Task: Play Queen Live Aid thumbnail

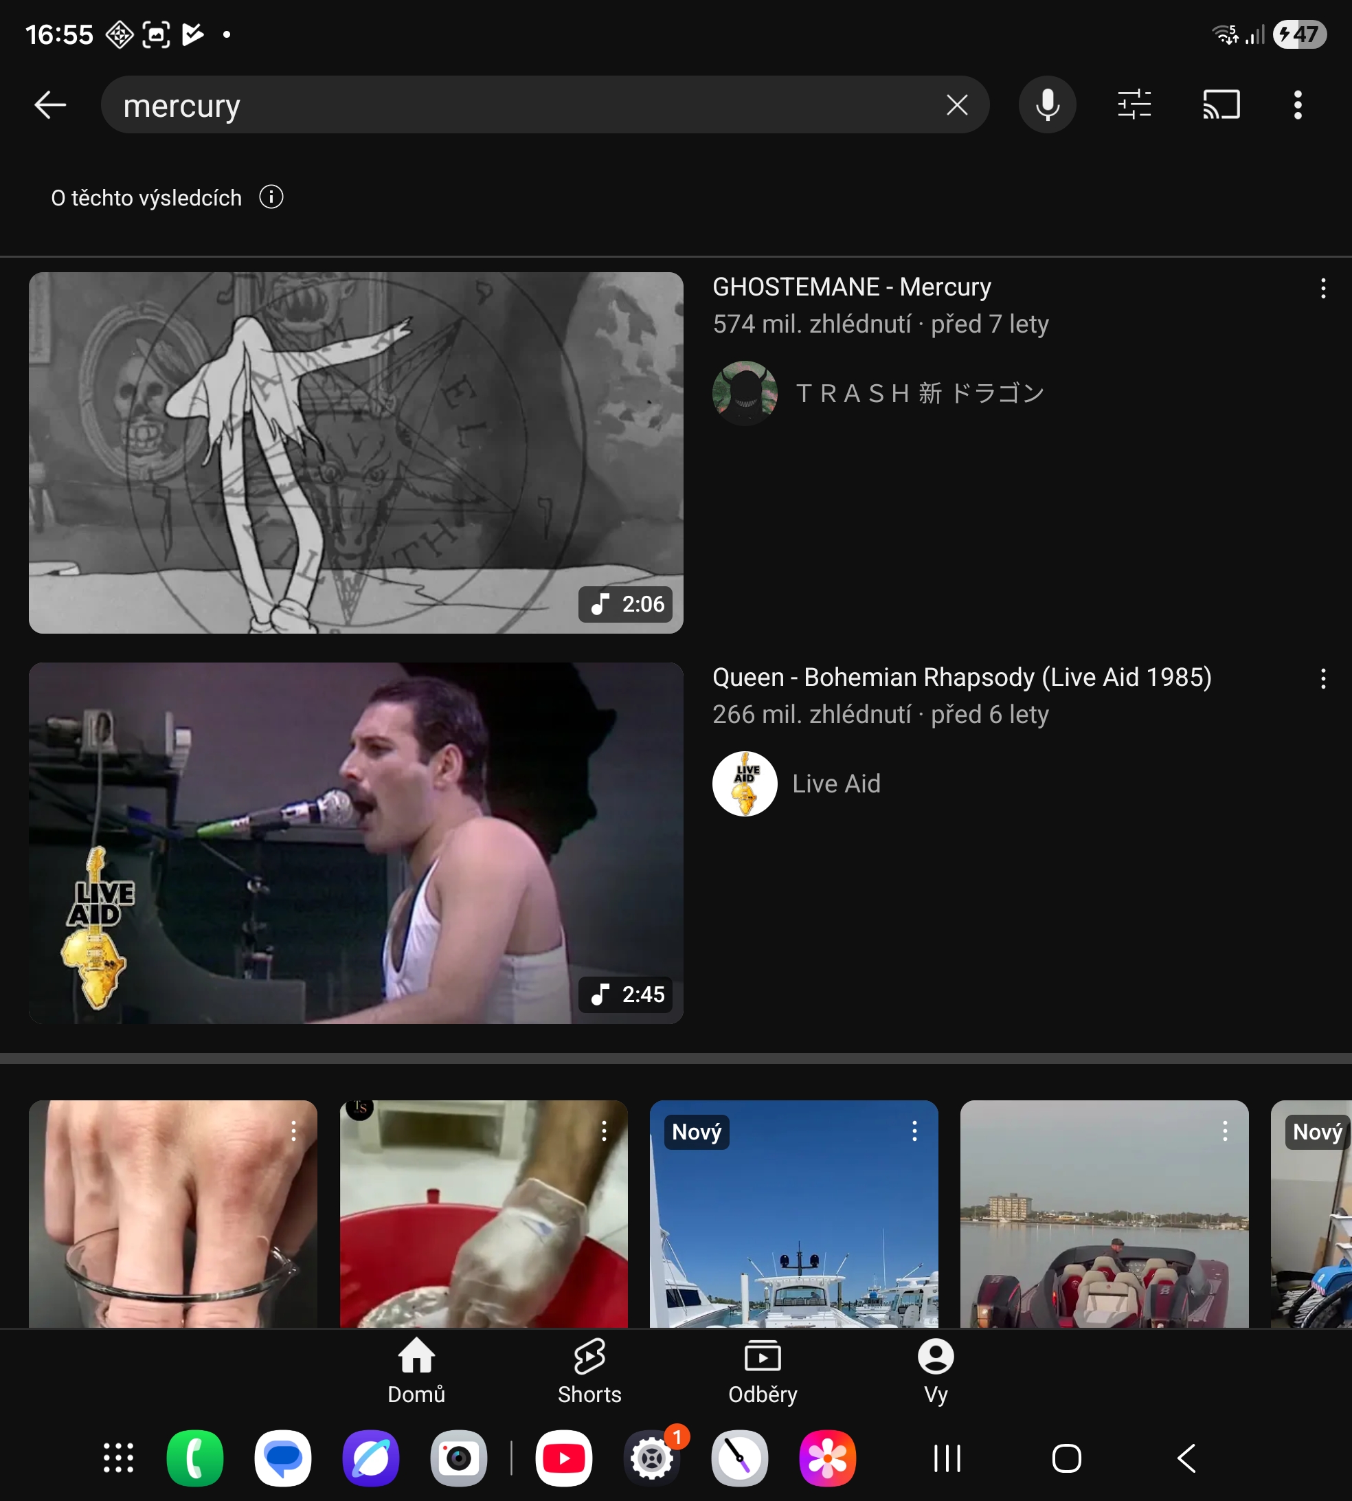Action: [x=356, y=843]
